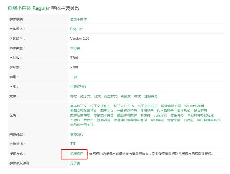The image size is (230, 174).
Task: Click the 免费商用 license link
Action: [77, 154]
